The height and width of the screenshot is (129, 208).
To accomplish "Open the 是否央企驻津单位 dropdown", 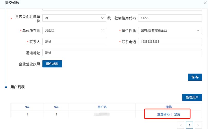I will [74, 18].
